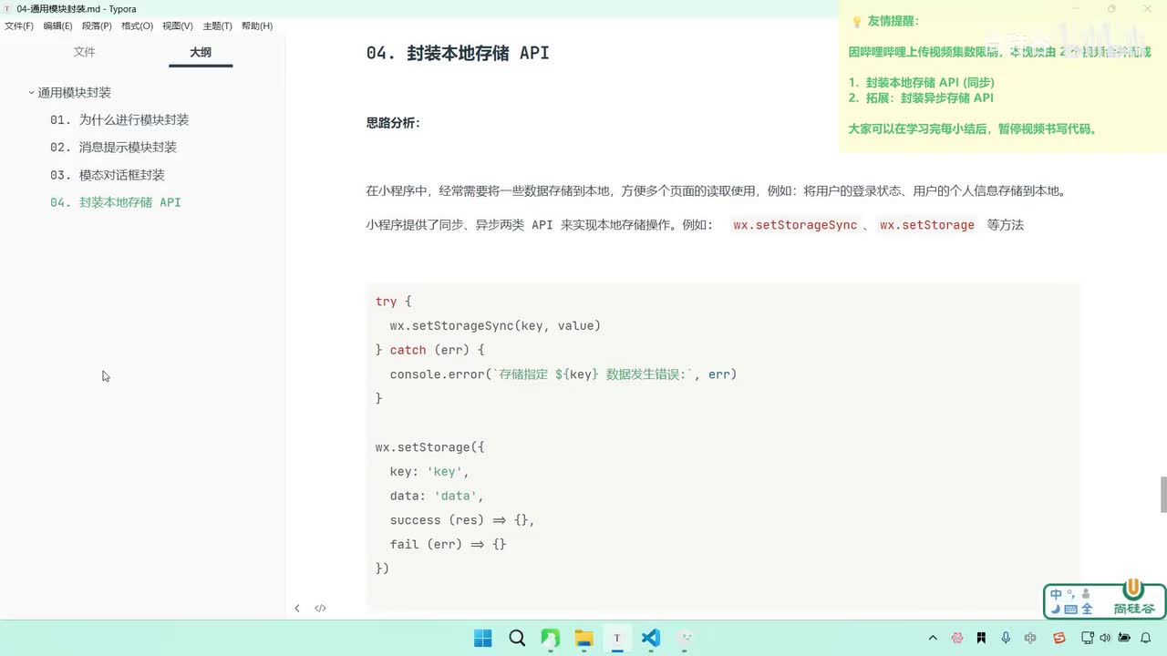Screen dimensions: 1167x656
Task: Switch to the 大纲 sidebar tab
Action: (x=201, y=52)
